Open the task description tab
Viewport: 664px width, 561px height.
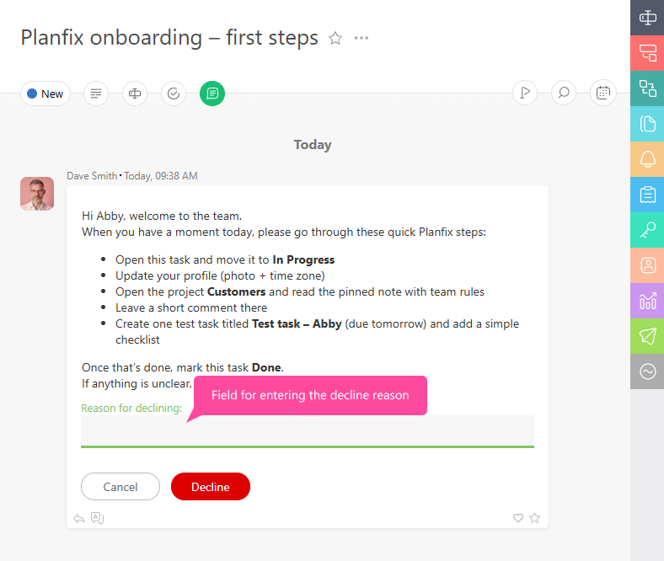[x=96, y=93]
